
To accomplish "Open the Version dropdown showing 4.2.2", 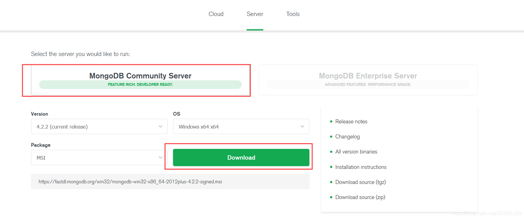I will 99,126.
